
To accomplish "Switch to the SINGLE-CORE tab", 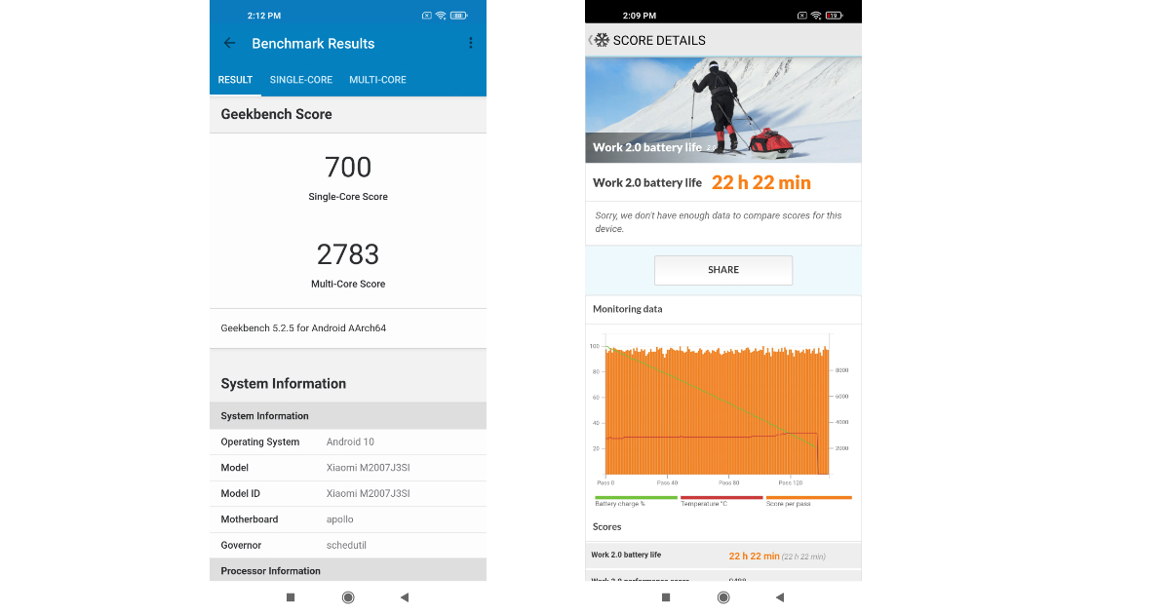I will tap(301, 80).
